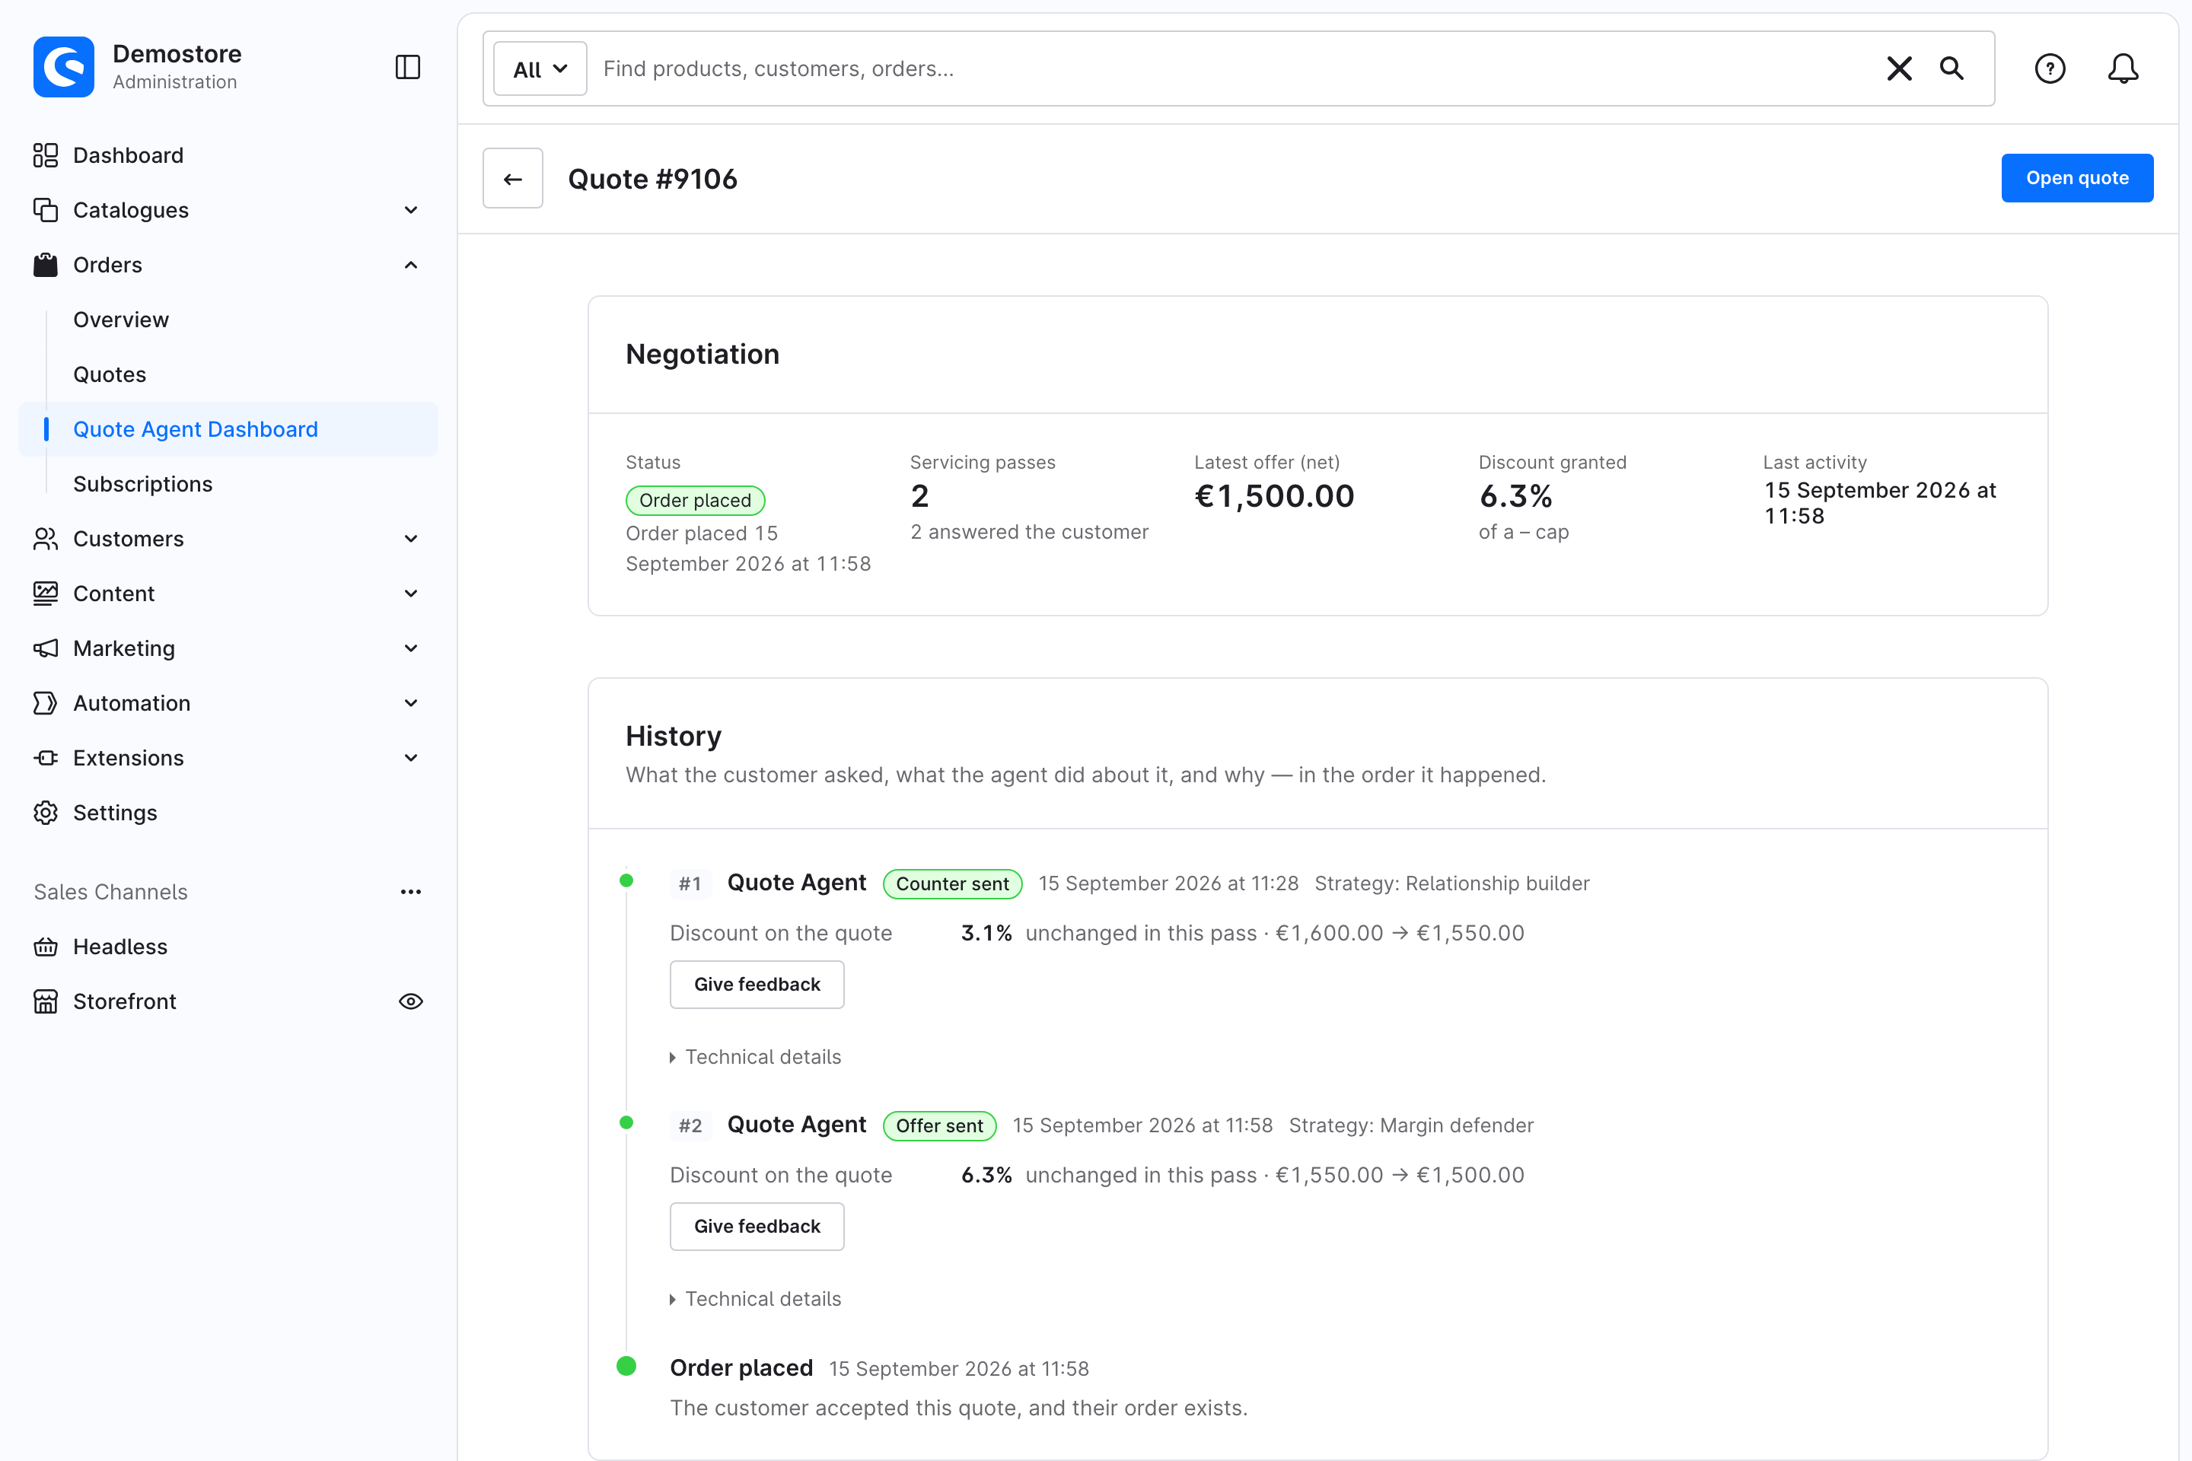Click the Catalogues icon
Viewport: 2192px width, 1461px height.
click(x=46, y=210)
